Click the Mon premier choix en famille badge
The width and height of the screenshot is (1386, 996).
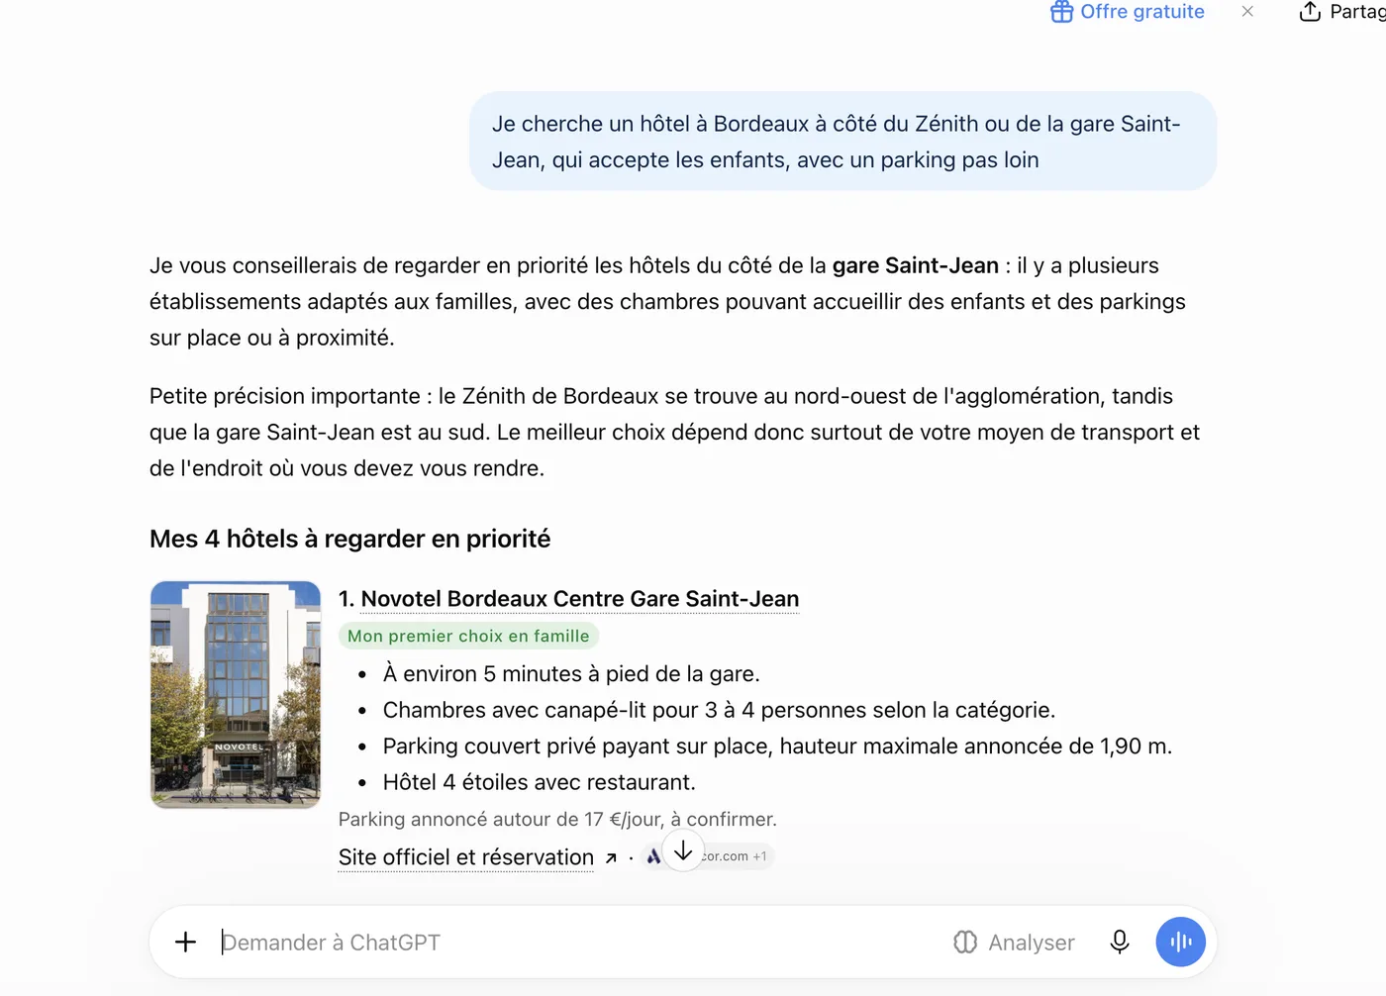468,636
